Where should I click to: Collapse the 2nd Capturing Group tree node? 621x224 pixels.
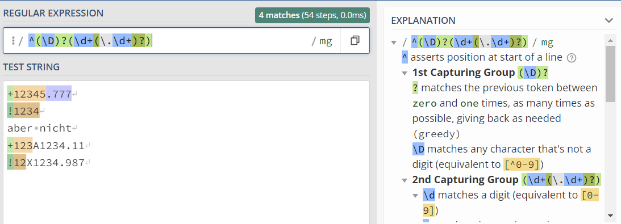405,180
